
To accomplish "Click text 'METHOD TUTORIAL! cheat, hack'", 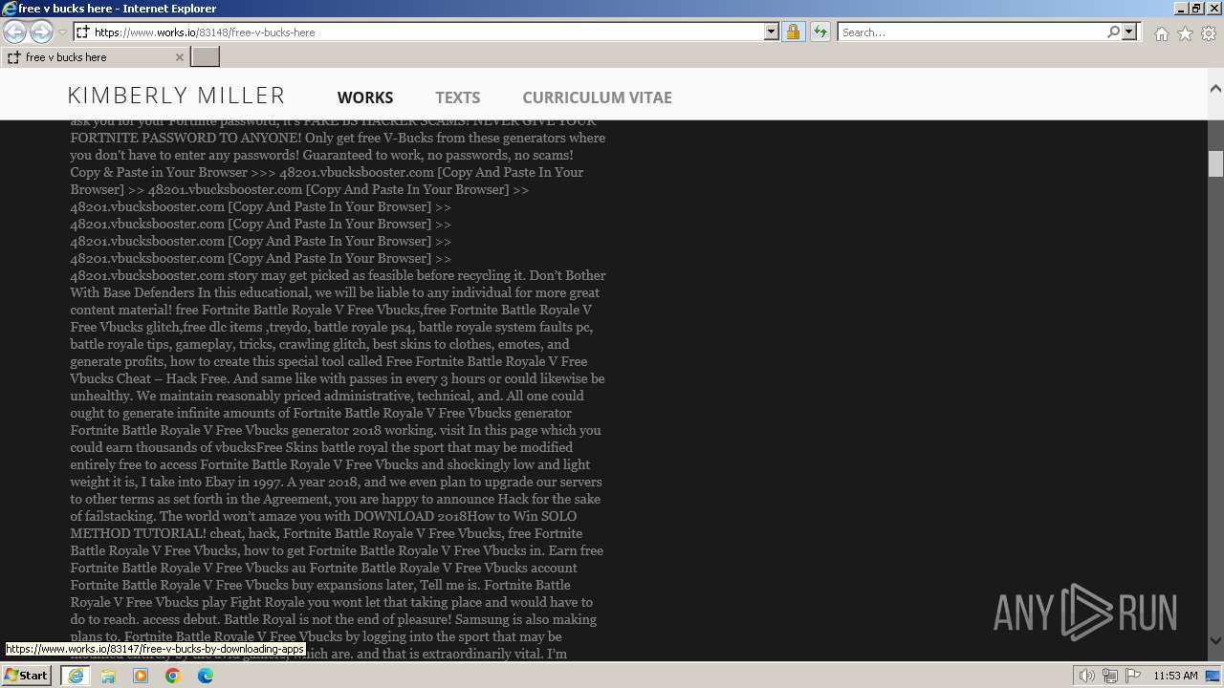I will [175, 533].
